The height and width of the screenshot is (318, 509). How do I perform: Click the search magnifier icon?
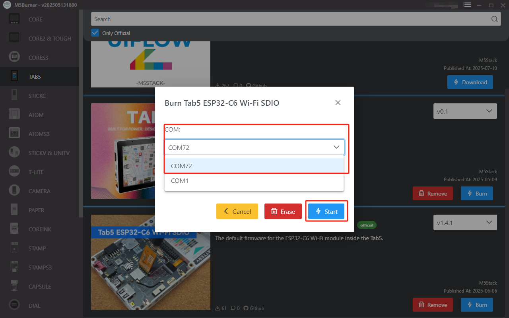pos(494,19)
